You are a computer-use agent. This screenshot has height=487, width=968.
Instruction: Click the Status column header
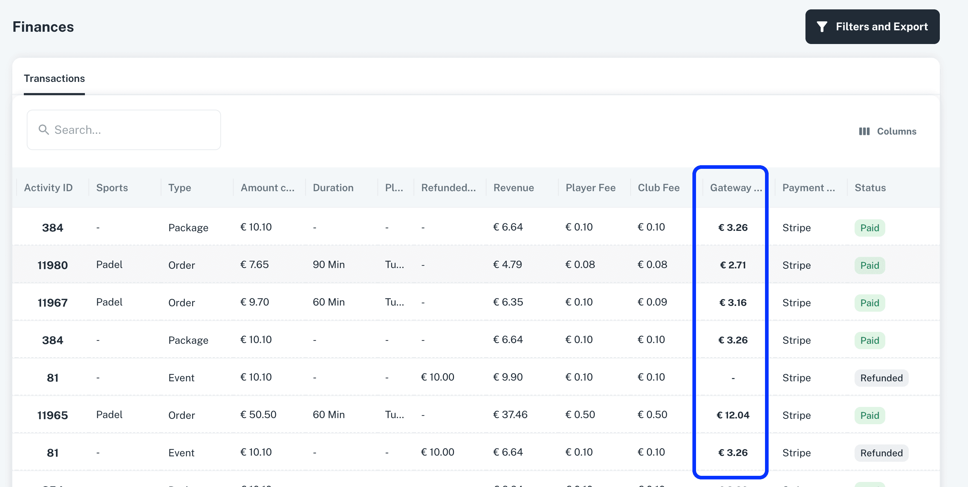870,188
